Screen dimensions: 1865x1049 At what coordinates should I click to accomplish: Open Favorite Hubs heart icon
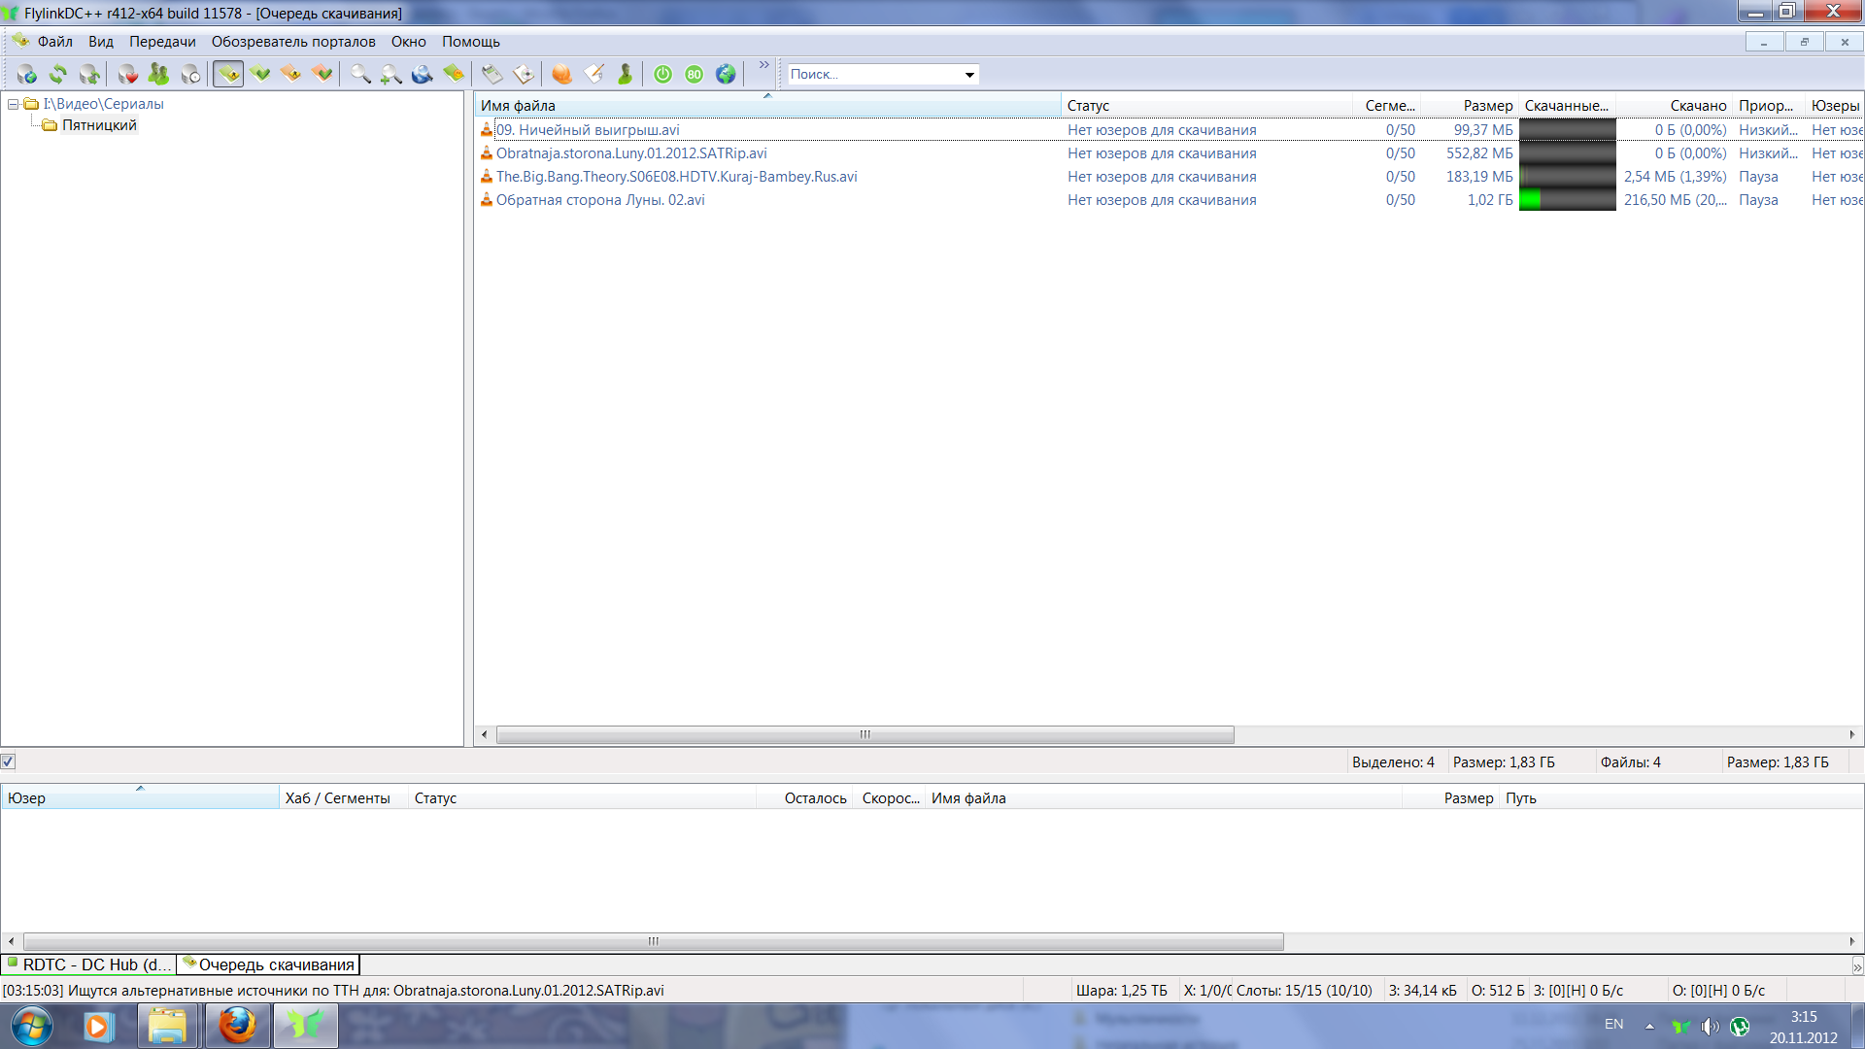point(127,74)
